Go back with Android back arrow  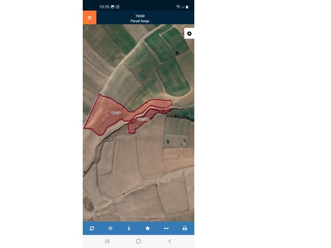point(170,241)
